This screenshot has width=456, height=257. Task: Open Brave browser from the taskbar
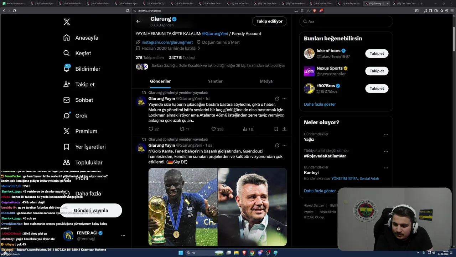coord(244,253)
